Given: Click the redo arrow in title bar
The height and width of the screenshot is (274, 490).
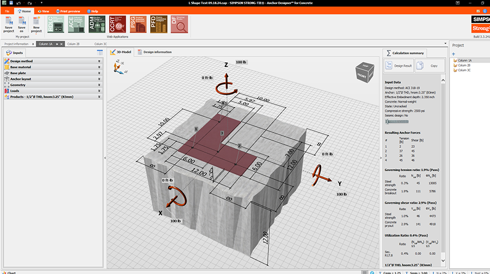Looking at the screenshot, I should pos(30,3).
